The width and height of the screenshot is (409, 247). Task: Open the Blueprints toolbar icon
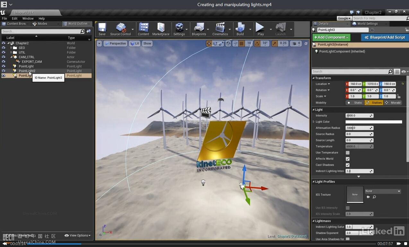(x=199, y=29)
